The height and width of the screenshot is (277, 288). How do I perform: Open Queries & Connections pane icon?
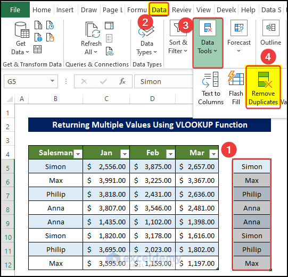[109, 26]
